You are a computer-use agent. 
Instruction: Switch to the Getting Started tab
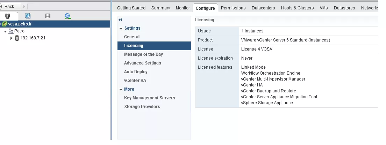pos(131,8)
